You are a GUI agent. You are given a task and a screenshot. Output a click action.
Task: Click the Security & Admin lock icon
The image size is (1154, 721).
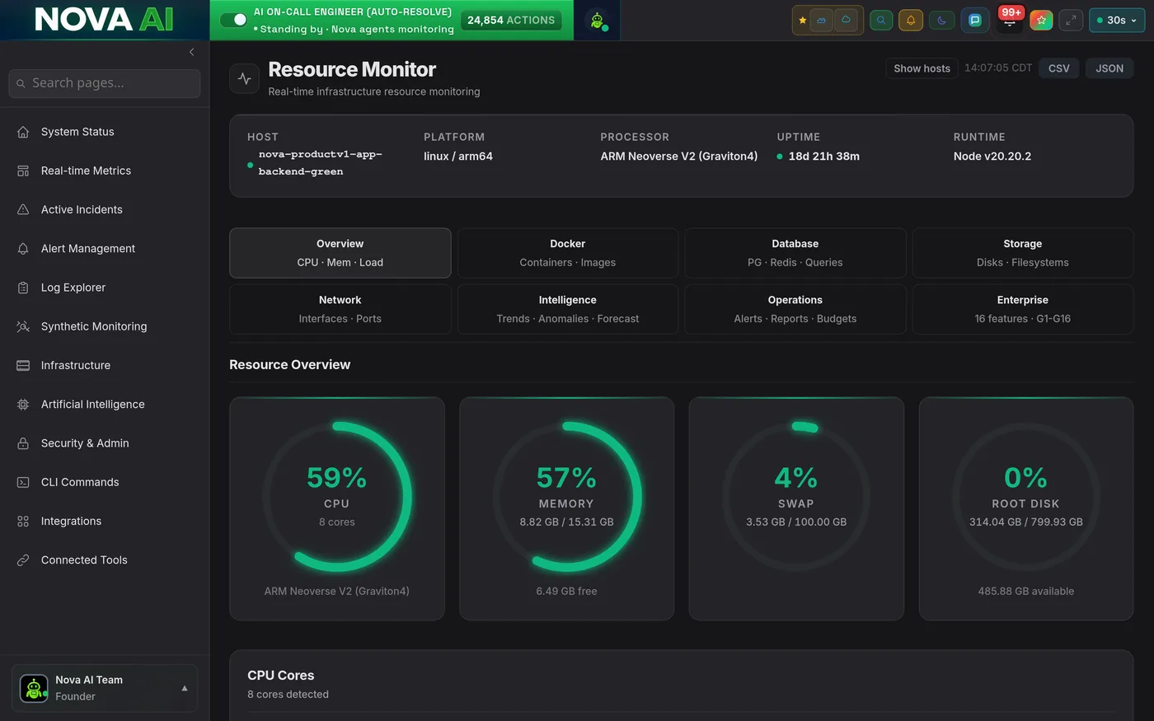tap(23, 443)
